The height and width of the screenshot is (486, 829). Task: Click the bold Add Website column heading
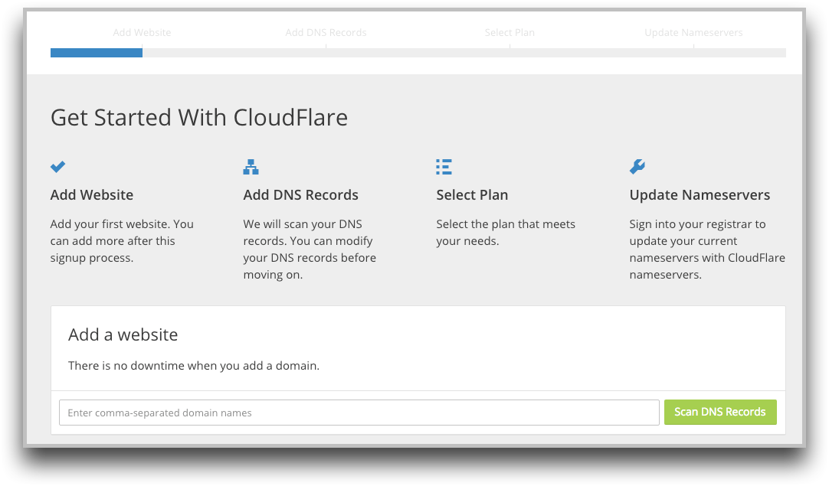[92, 195]
